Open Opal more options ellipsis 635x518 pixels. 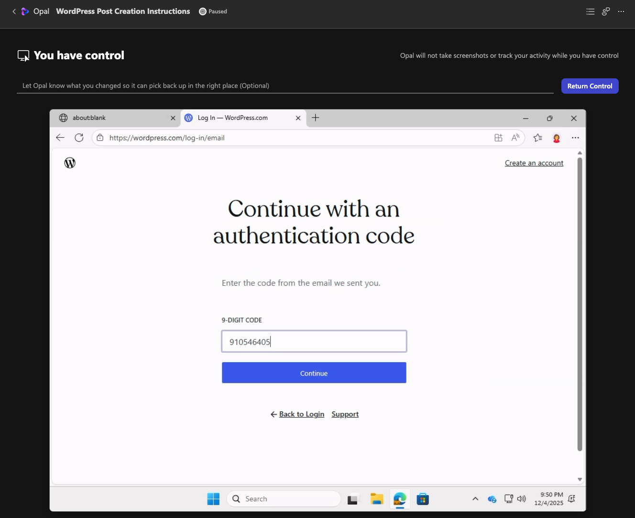click(621, 11)
